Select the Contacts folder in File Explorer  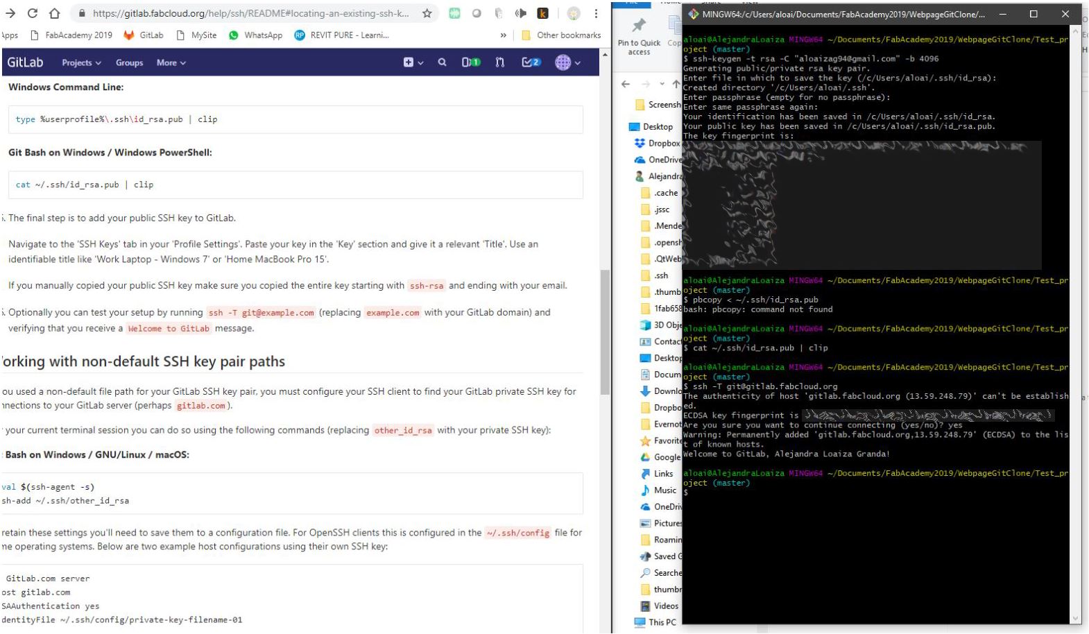661,341
